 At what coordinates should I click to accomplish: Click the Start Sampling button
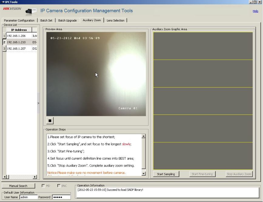(166, 174)
